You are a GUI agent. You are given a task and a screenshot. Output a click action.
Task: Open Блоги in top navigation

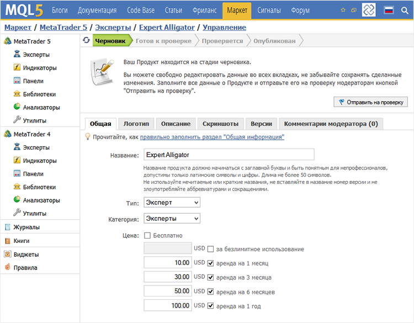click(60, 10)
